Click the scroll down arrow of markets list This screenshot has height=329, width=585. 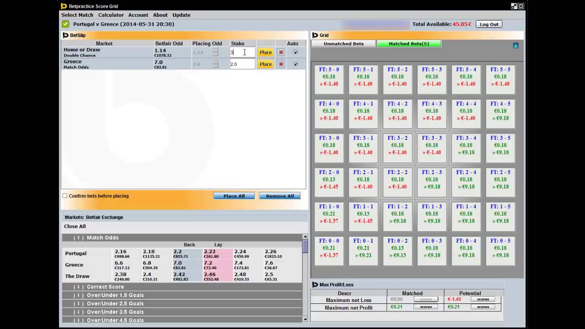305,319
